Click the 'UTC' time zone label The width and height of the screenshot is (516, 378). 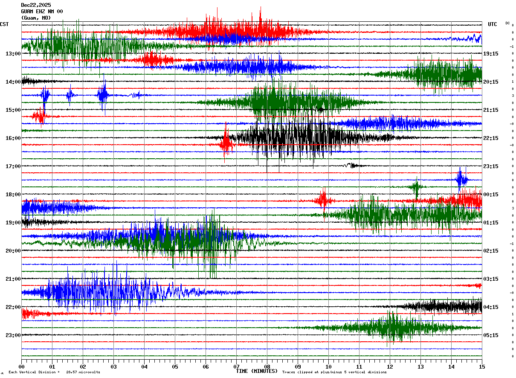493,24
